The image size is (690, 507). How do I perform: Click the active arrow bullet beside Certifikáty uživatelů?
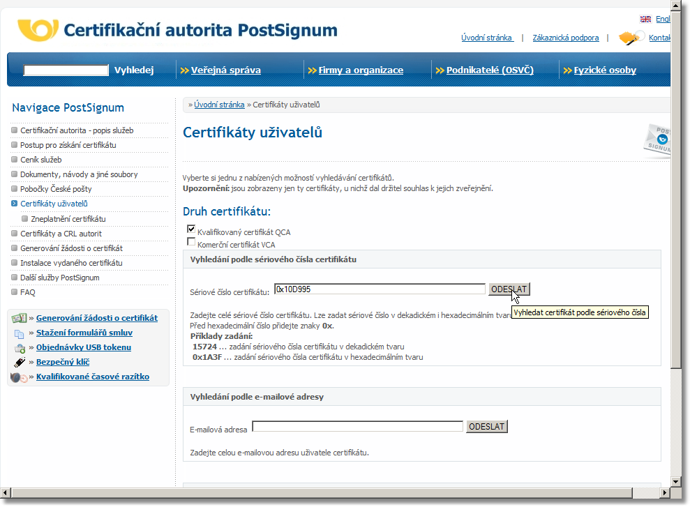tap(14, 204)
